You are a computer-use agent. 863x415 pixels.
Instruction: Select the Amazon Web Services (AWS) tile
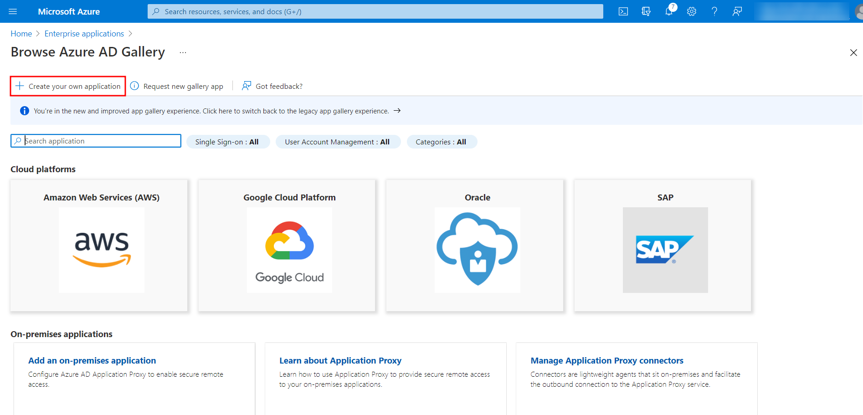99,246
